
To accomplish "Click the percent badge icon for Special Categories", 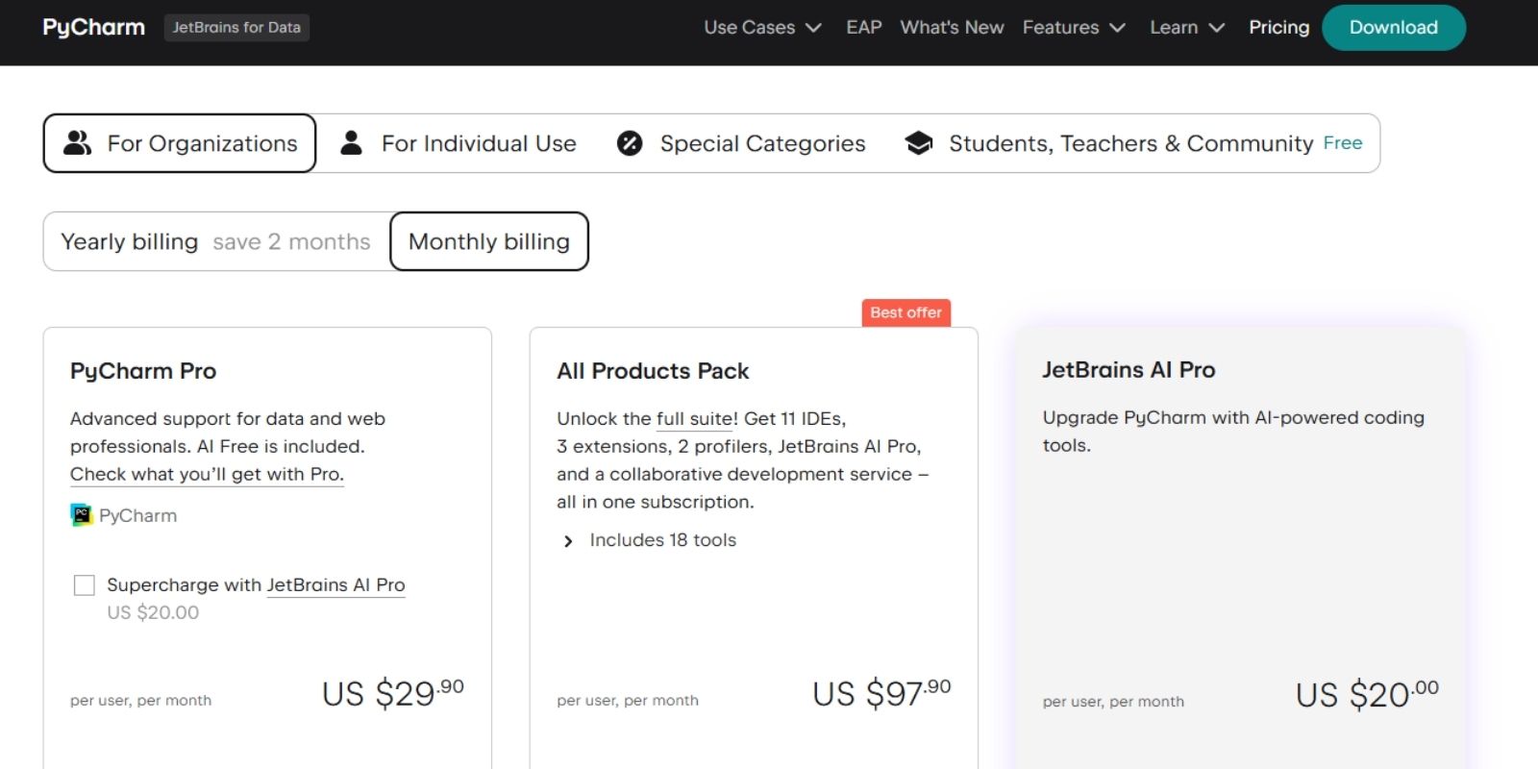I will click(630, 143).
